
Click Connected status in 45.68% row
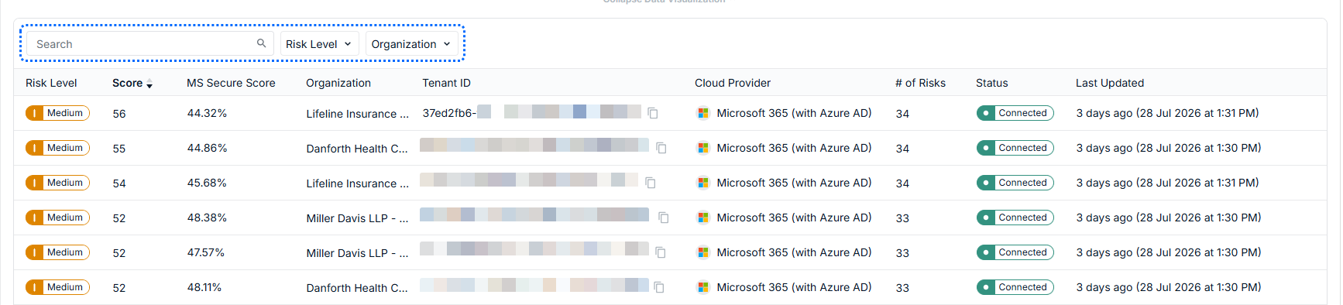click(1015, 183)
